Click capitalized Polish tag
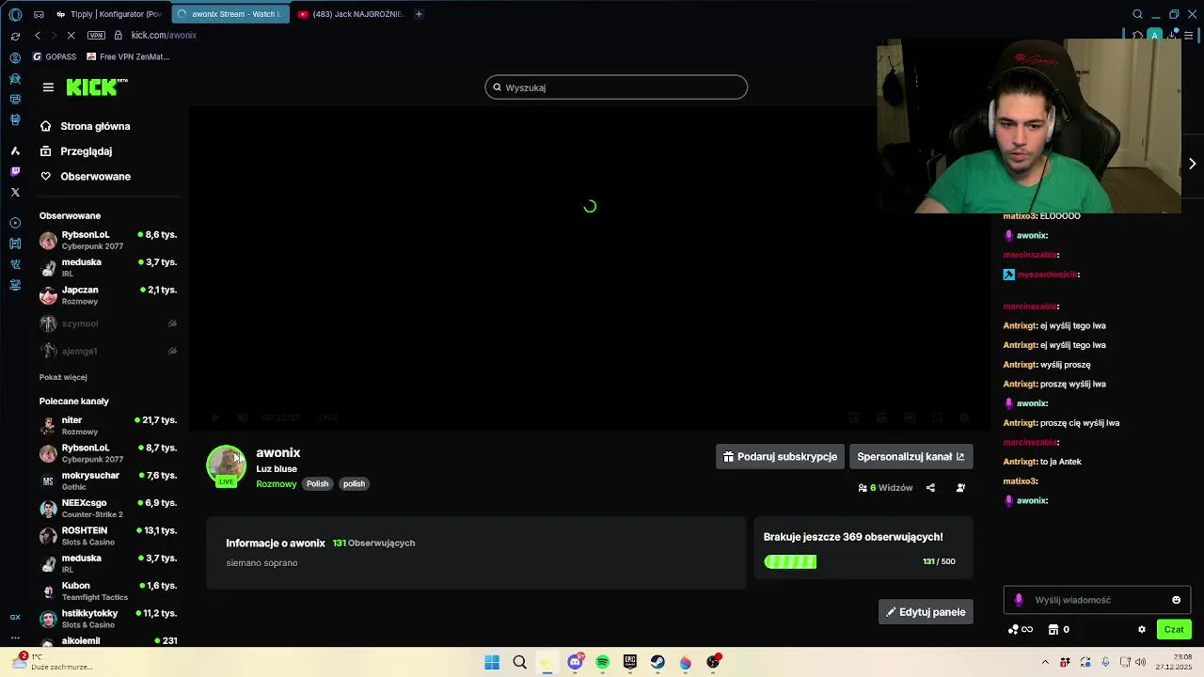The height and width of the screenshot is (677, 1204). 318,484
